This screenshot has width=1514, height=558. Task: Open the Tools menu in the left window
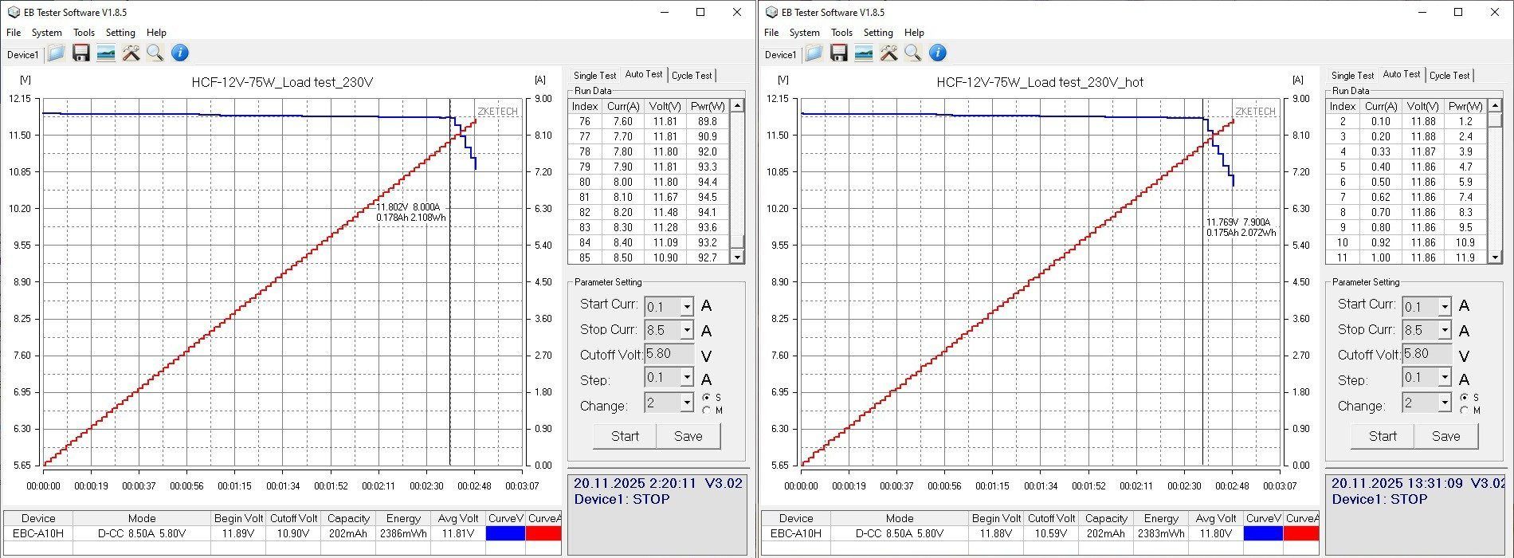click(84, 33)
